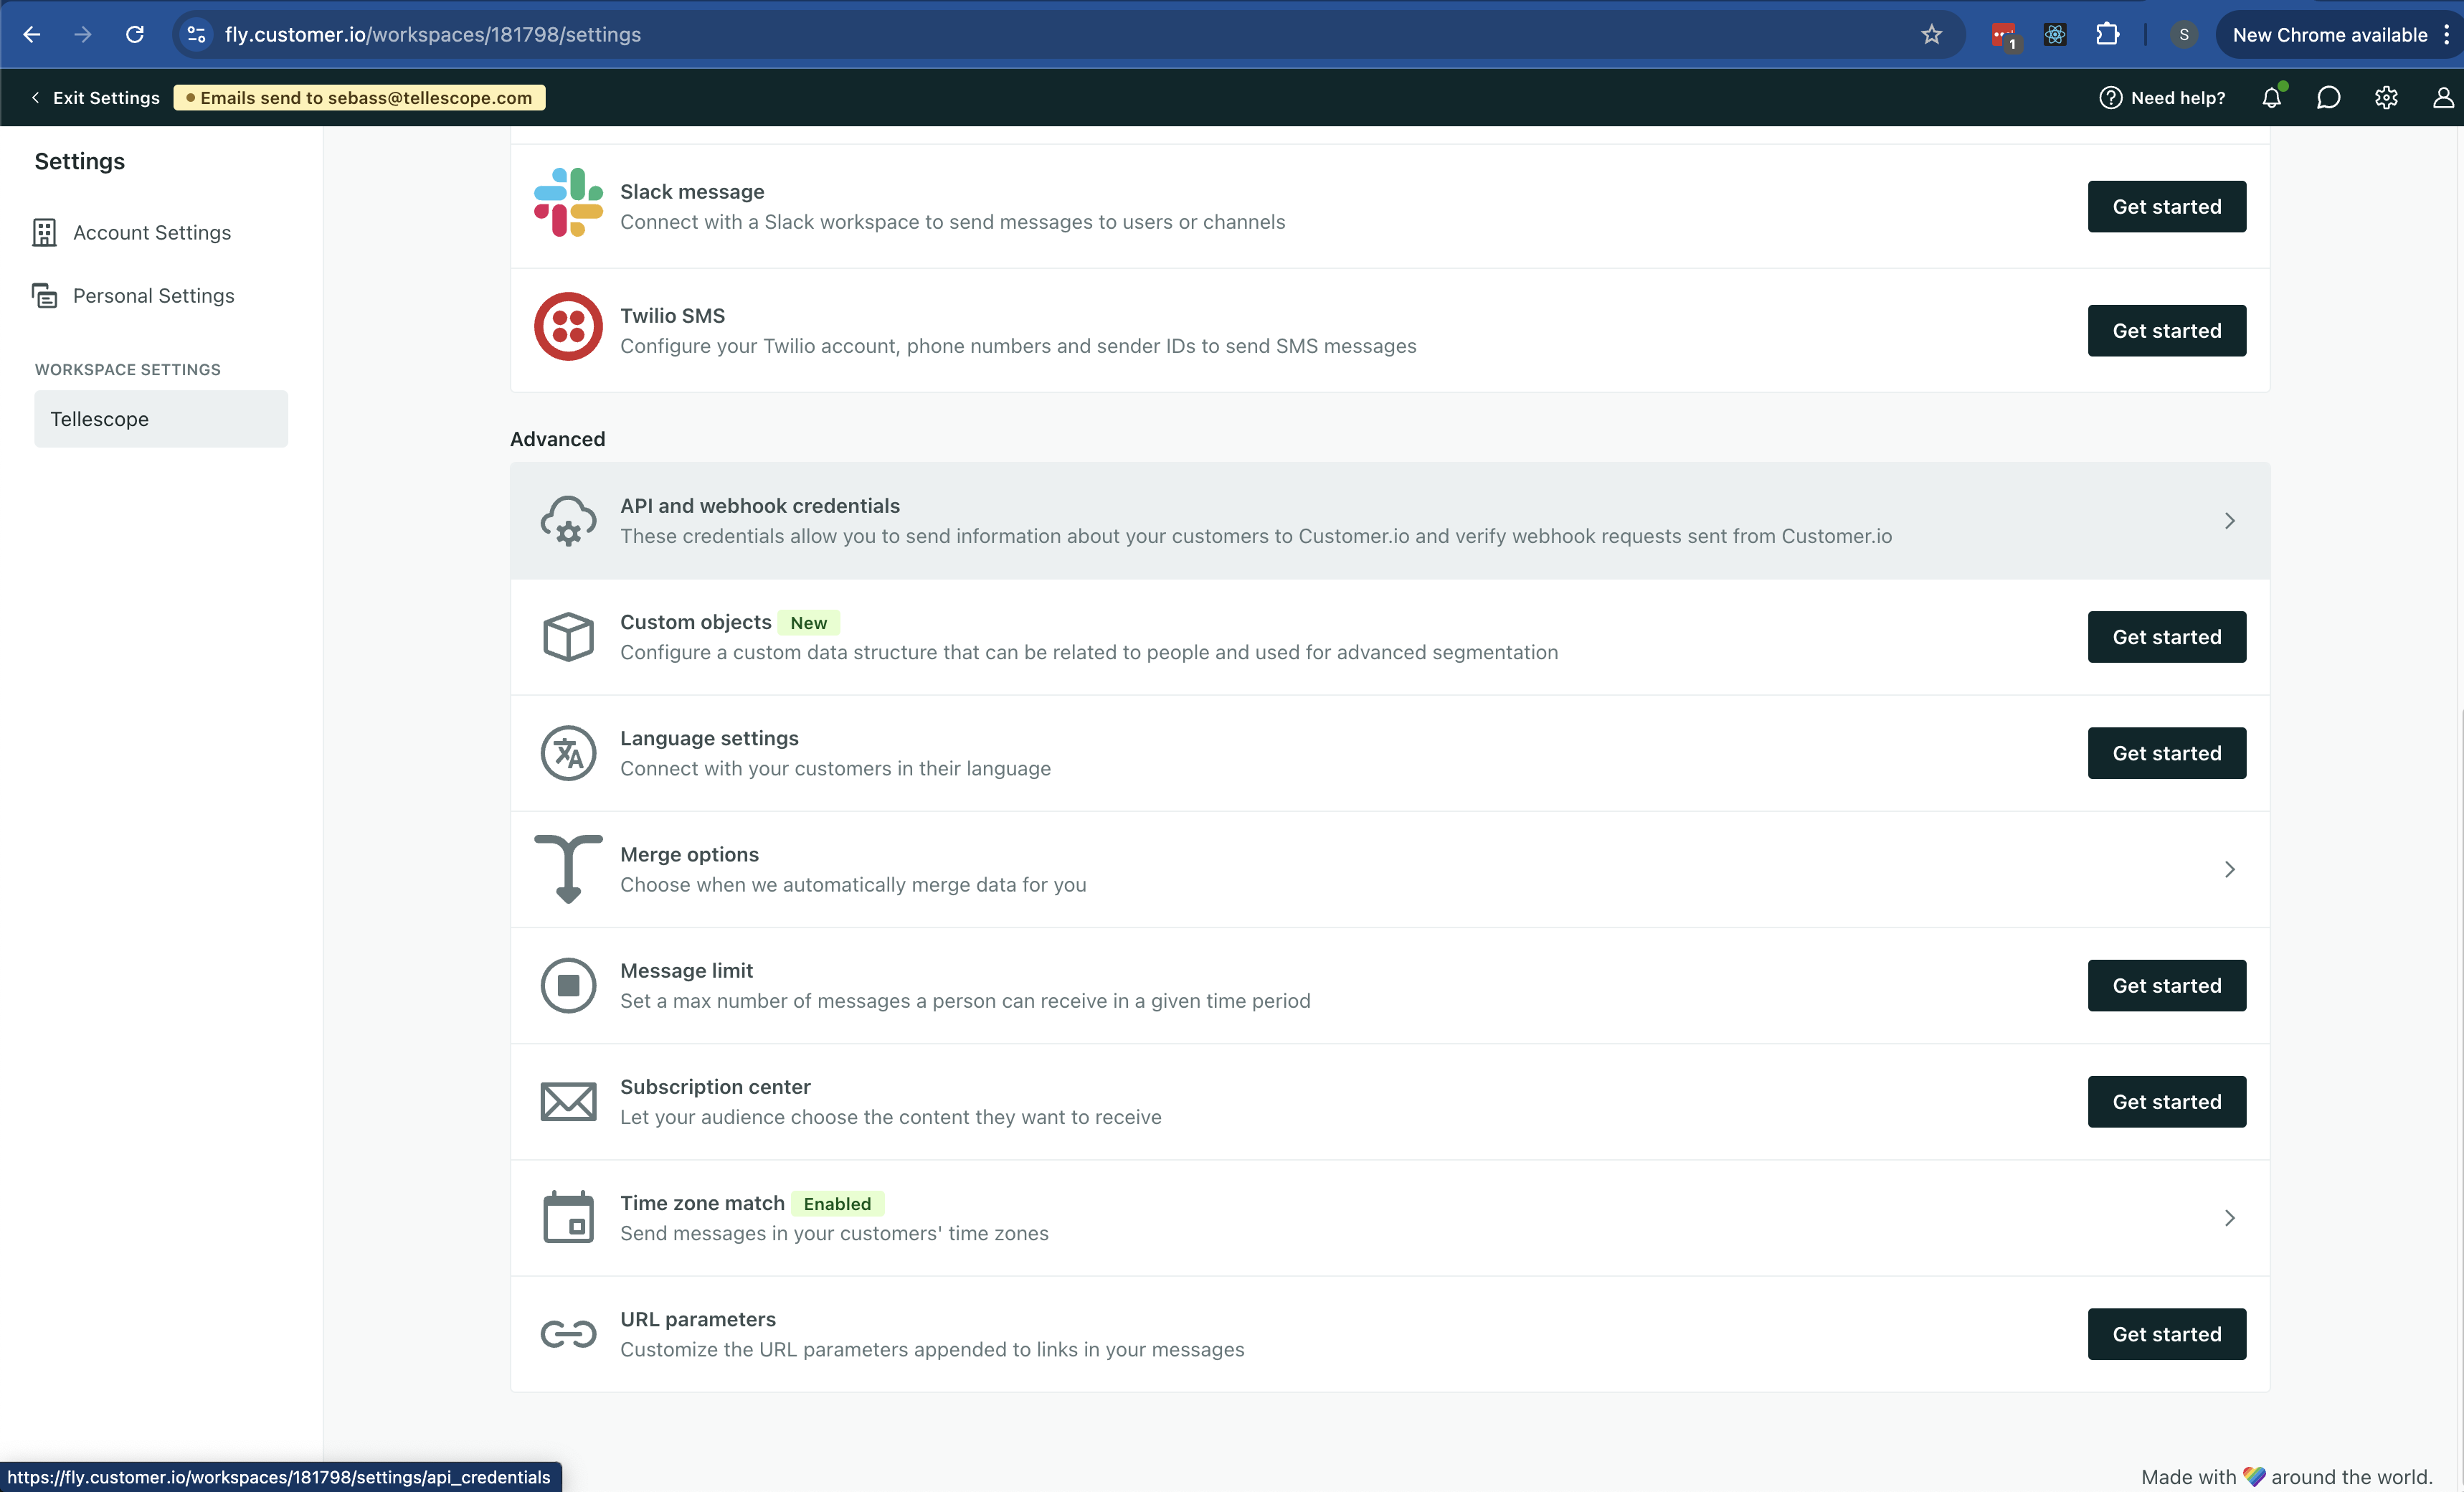
Task: Go back in browser history
Action: [32, 35]
